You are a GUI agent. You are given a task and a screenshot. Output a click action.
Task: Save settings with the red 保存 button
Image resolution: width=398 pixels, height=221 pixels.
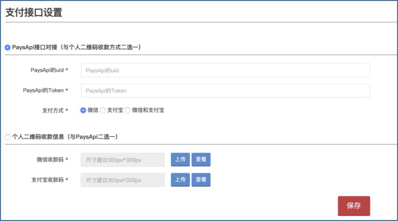[x=354, y=206]
